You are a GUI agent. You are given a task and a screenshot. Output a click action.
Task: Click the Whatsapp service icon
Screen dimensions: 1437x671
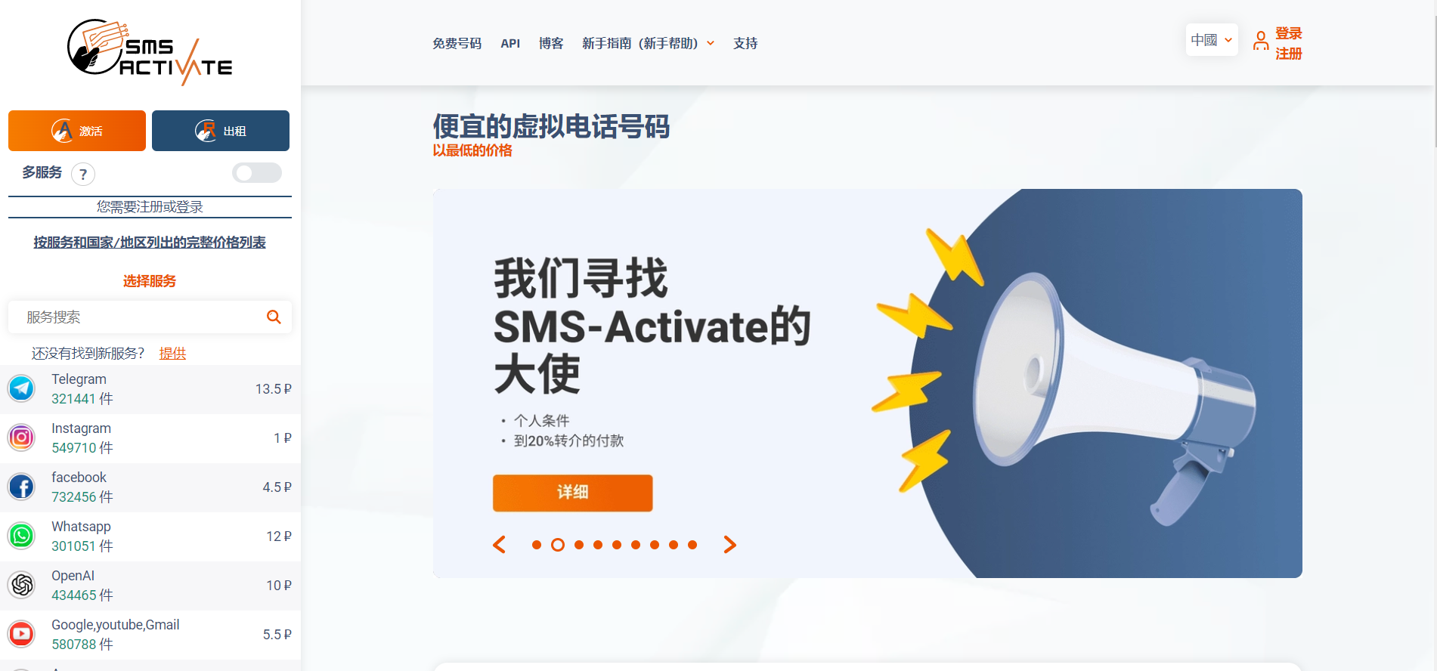21,536
